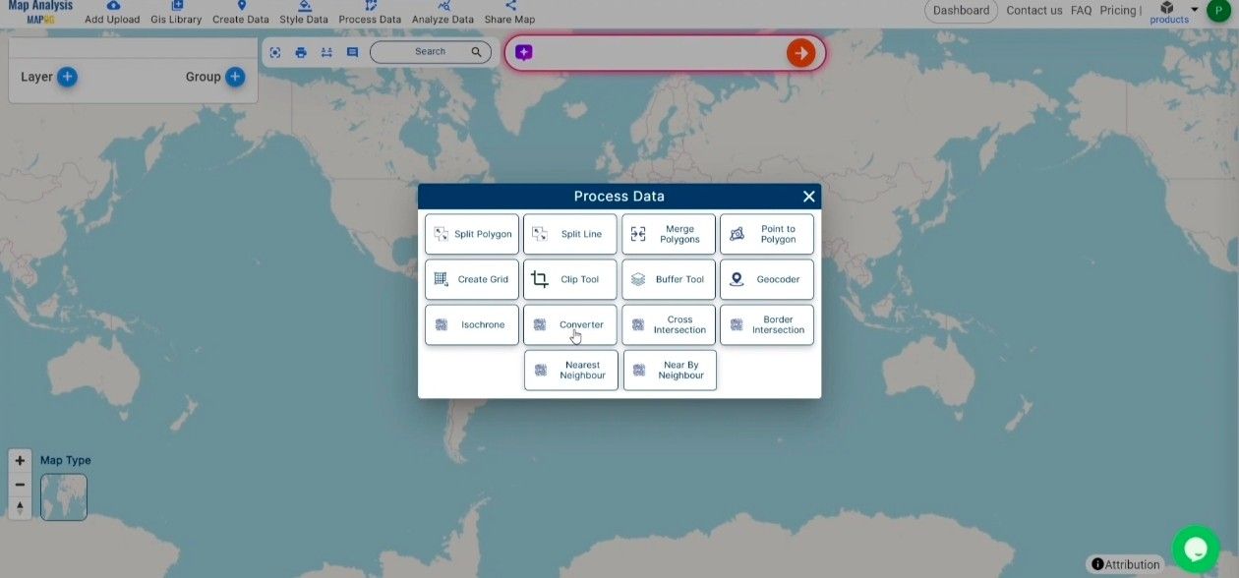Open the Pricing page
Image resolution: width=1239 pixels, height=578 pixels.
(1117, 10)
